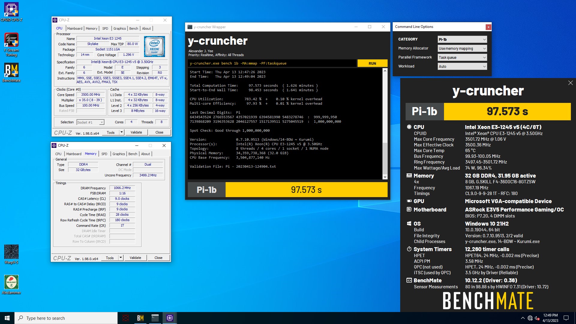Open the Memory Allocator dropdown
This screenshot has height=324, width=576.
tap(462, 48)
